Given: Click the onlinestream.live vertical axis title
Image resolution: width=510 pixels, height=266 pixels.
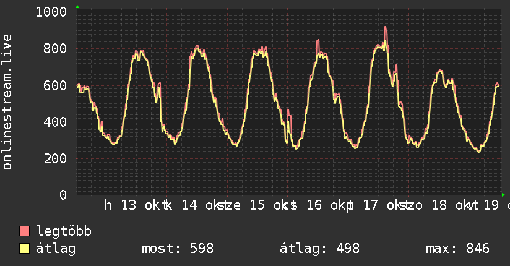Looking at the screenshot, I should 8,102.
